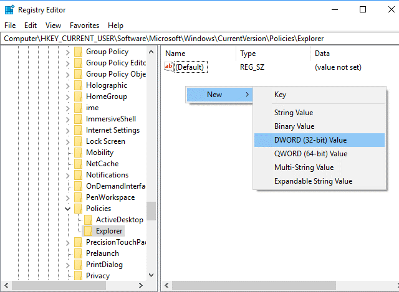The image size is (399, 292).
Task: Select the New context menu item
Action: coord(219,95)
